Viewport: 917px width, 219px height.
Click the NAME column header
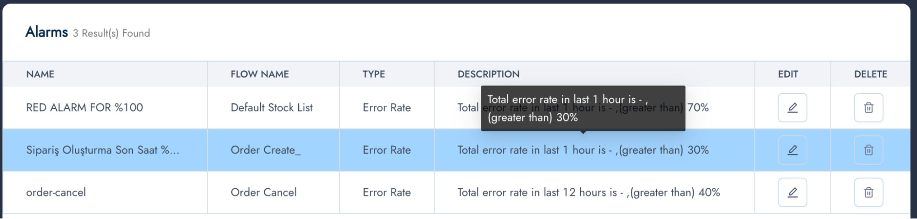pos(40,74)
